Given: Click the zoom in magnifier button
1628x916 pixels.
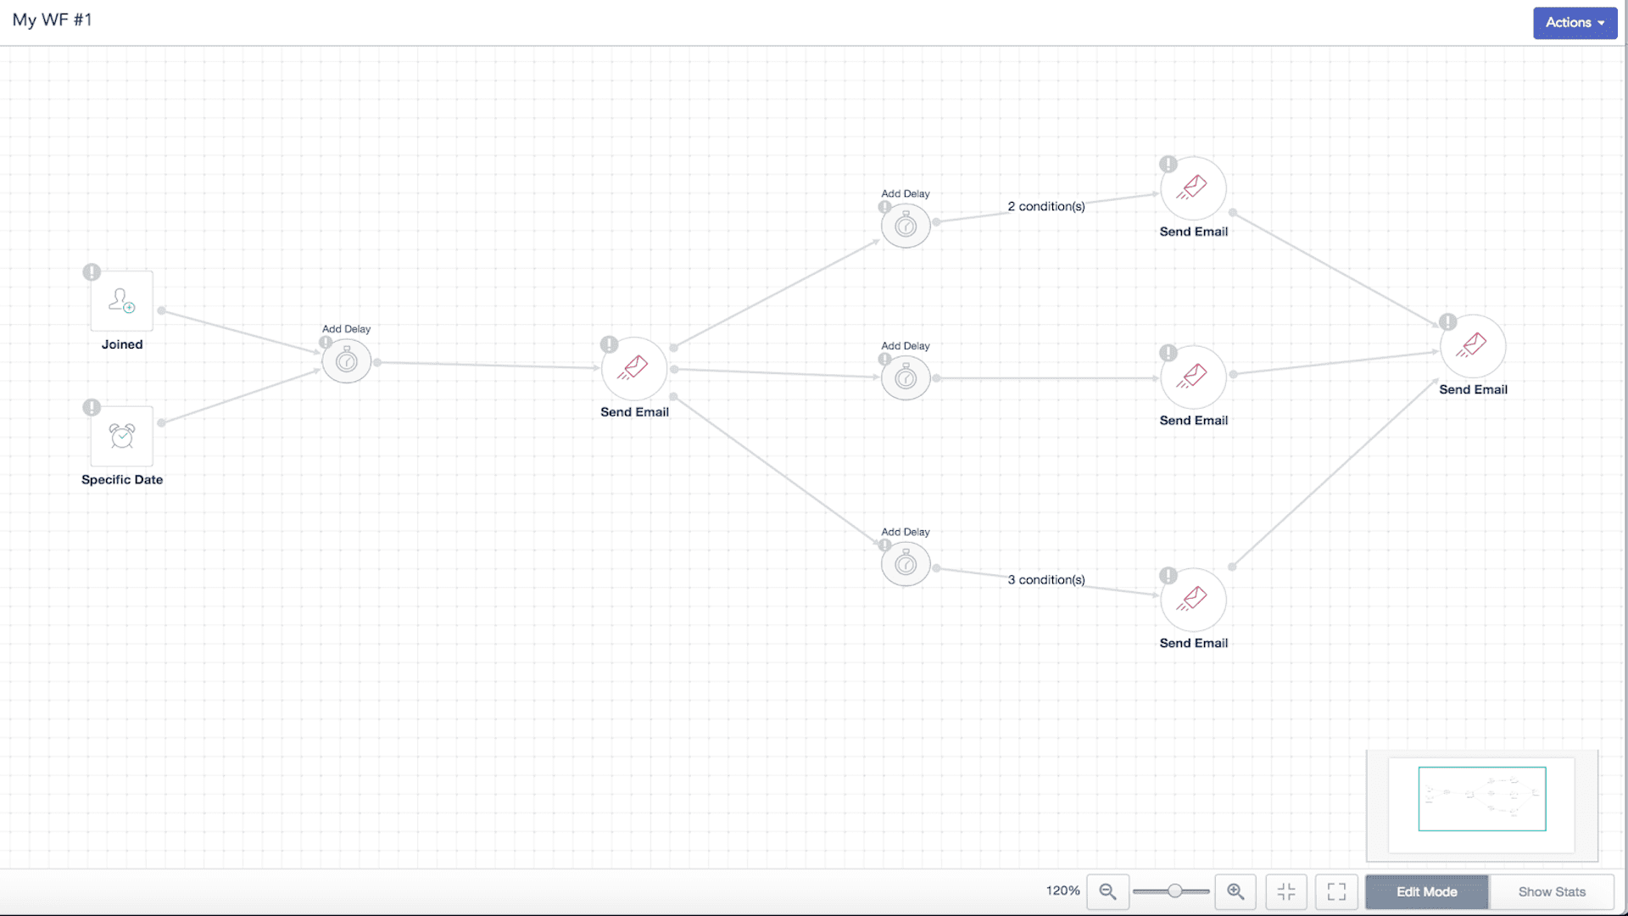Looking at the screenshot, I should pyautogui.click(x=1235, y=891).
